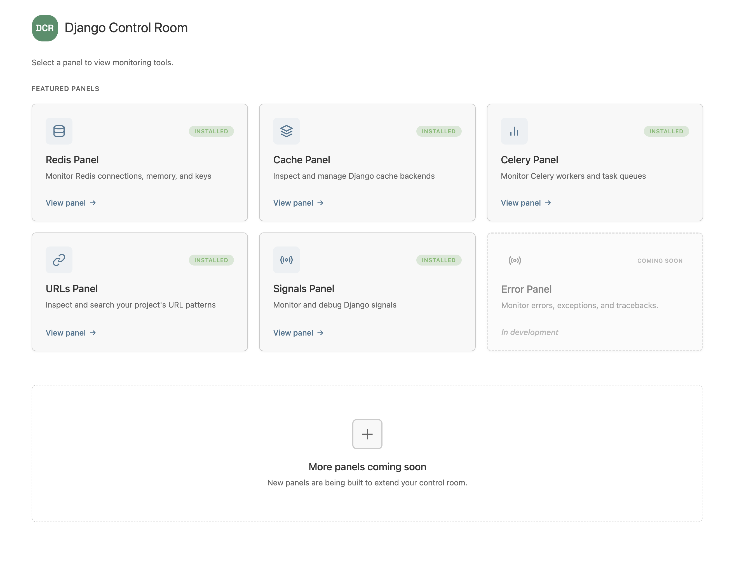Click the Signals Panel broadcast icon
Viewport: 751px width, 563px height.
[x=286, y=260]
